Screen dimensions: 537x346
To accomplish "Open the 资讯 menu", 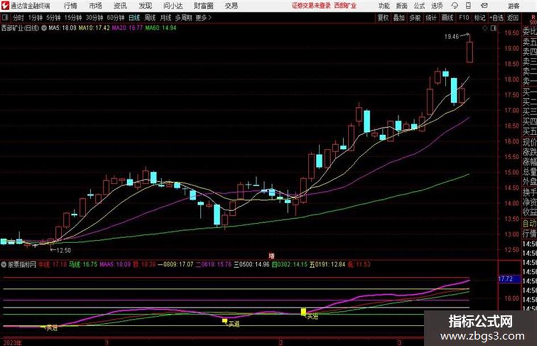I will pos(120,6).
